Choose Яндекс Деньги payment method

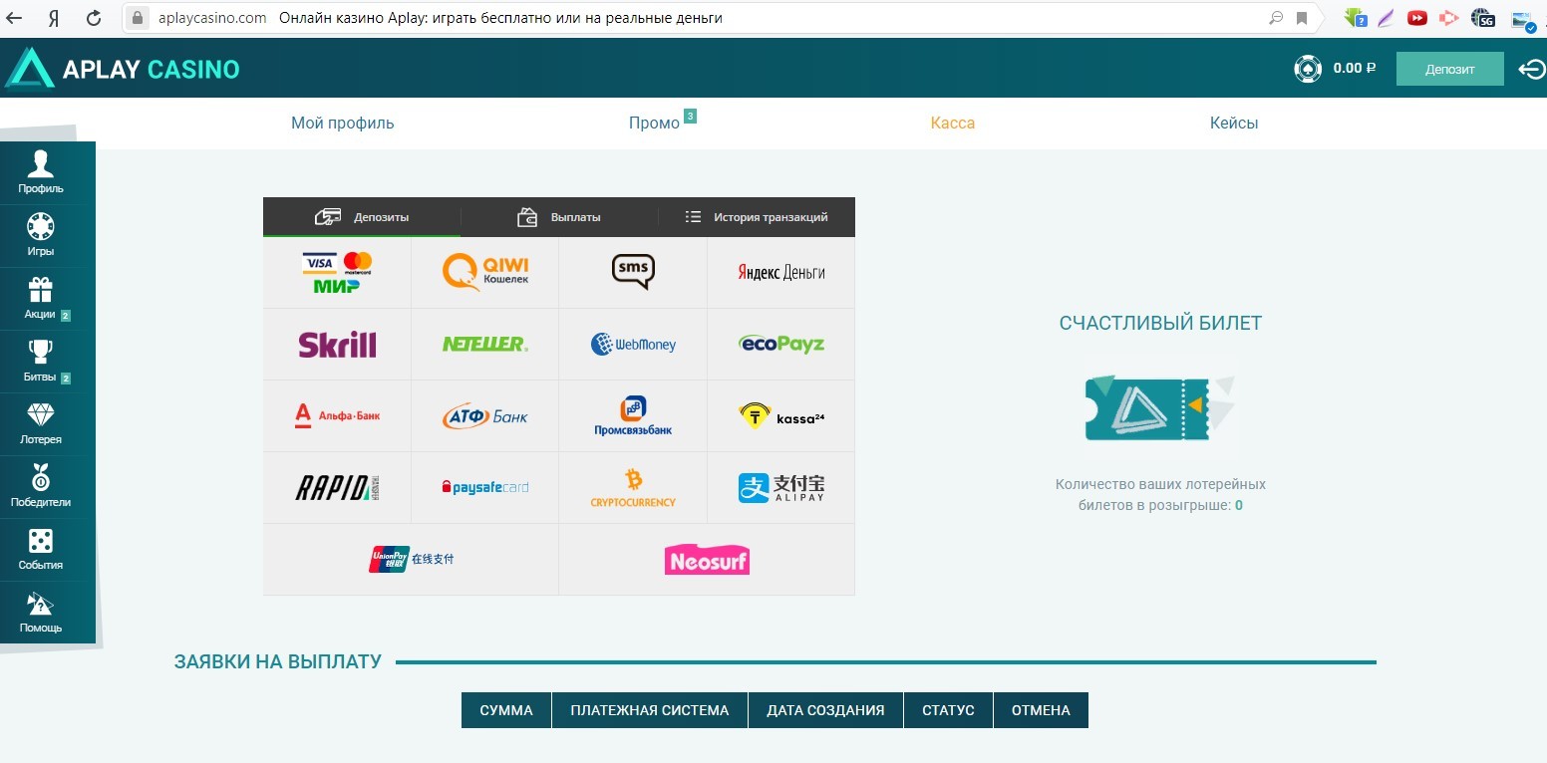pyautogui.click(x=781, y=273)
